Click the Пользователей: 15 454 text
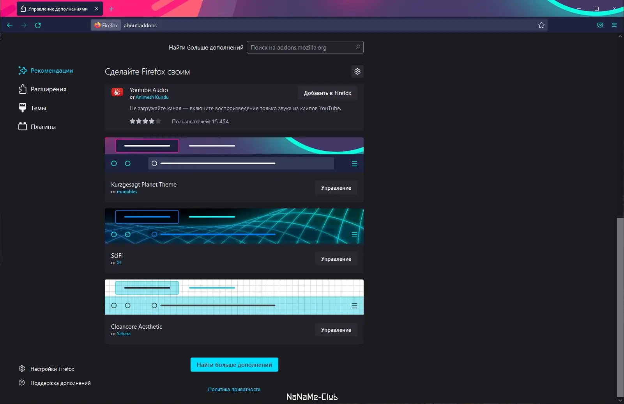 click(x=200, y=121)
